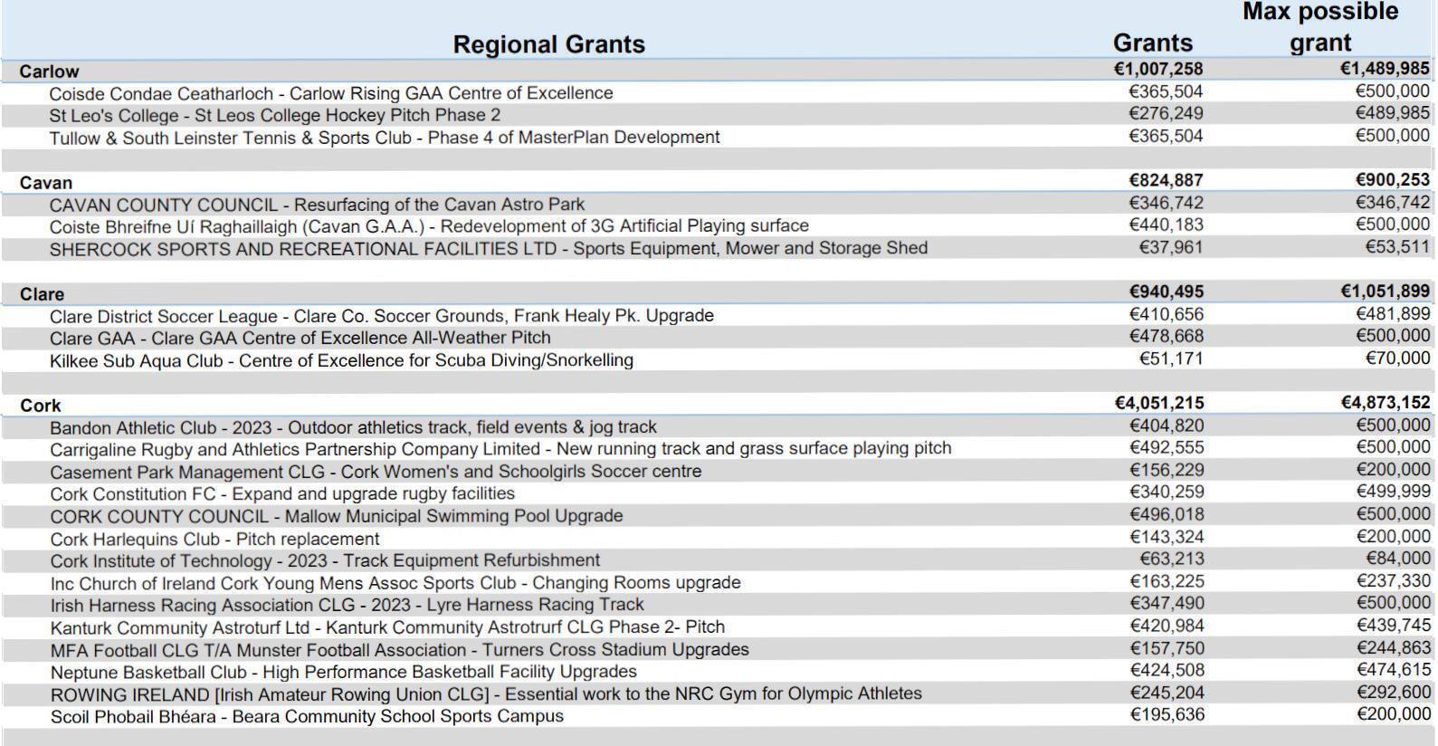Screen dimensions: 1438x746
Task: Click Cork total grants amount €4,051,215
Action: pyautogui.click(x=1158, y=403)
